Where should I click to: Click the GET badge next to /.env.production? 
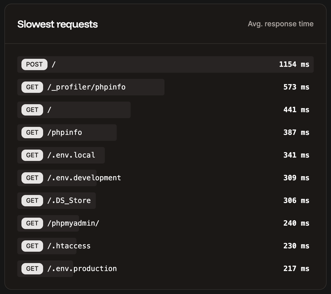pyautogui.click(x=32, y=268)
